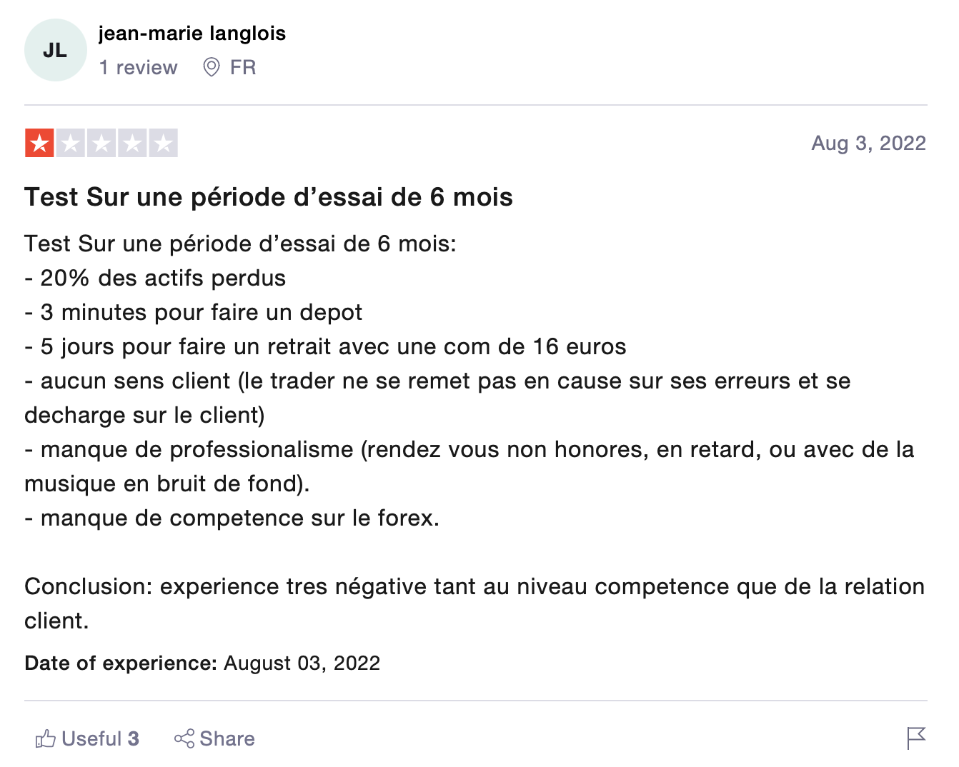Click the useful count number 3

[x=134, y=738]
